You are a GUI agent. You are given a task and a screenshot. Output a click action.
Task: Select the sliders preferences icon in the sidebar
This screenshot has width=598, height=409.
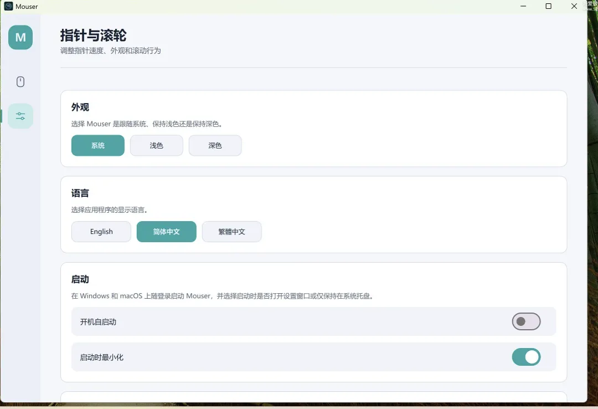(20, 116)
